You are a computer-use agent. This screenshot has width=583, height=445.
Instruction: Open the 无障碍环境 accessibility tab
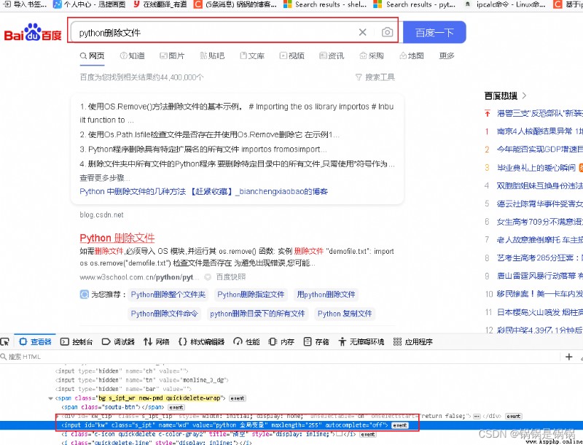[361, 341]
